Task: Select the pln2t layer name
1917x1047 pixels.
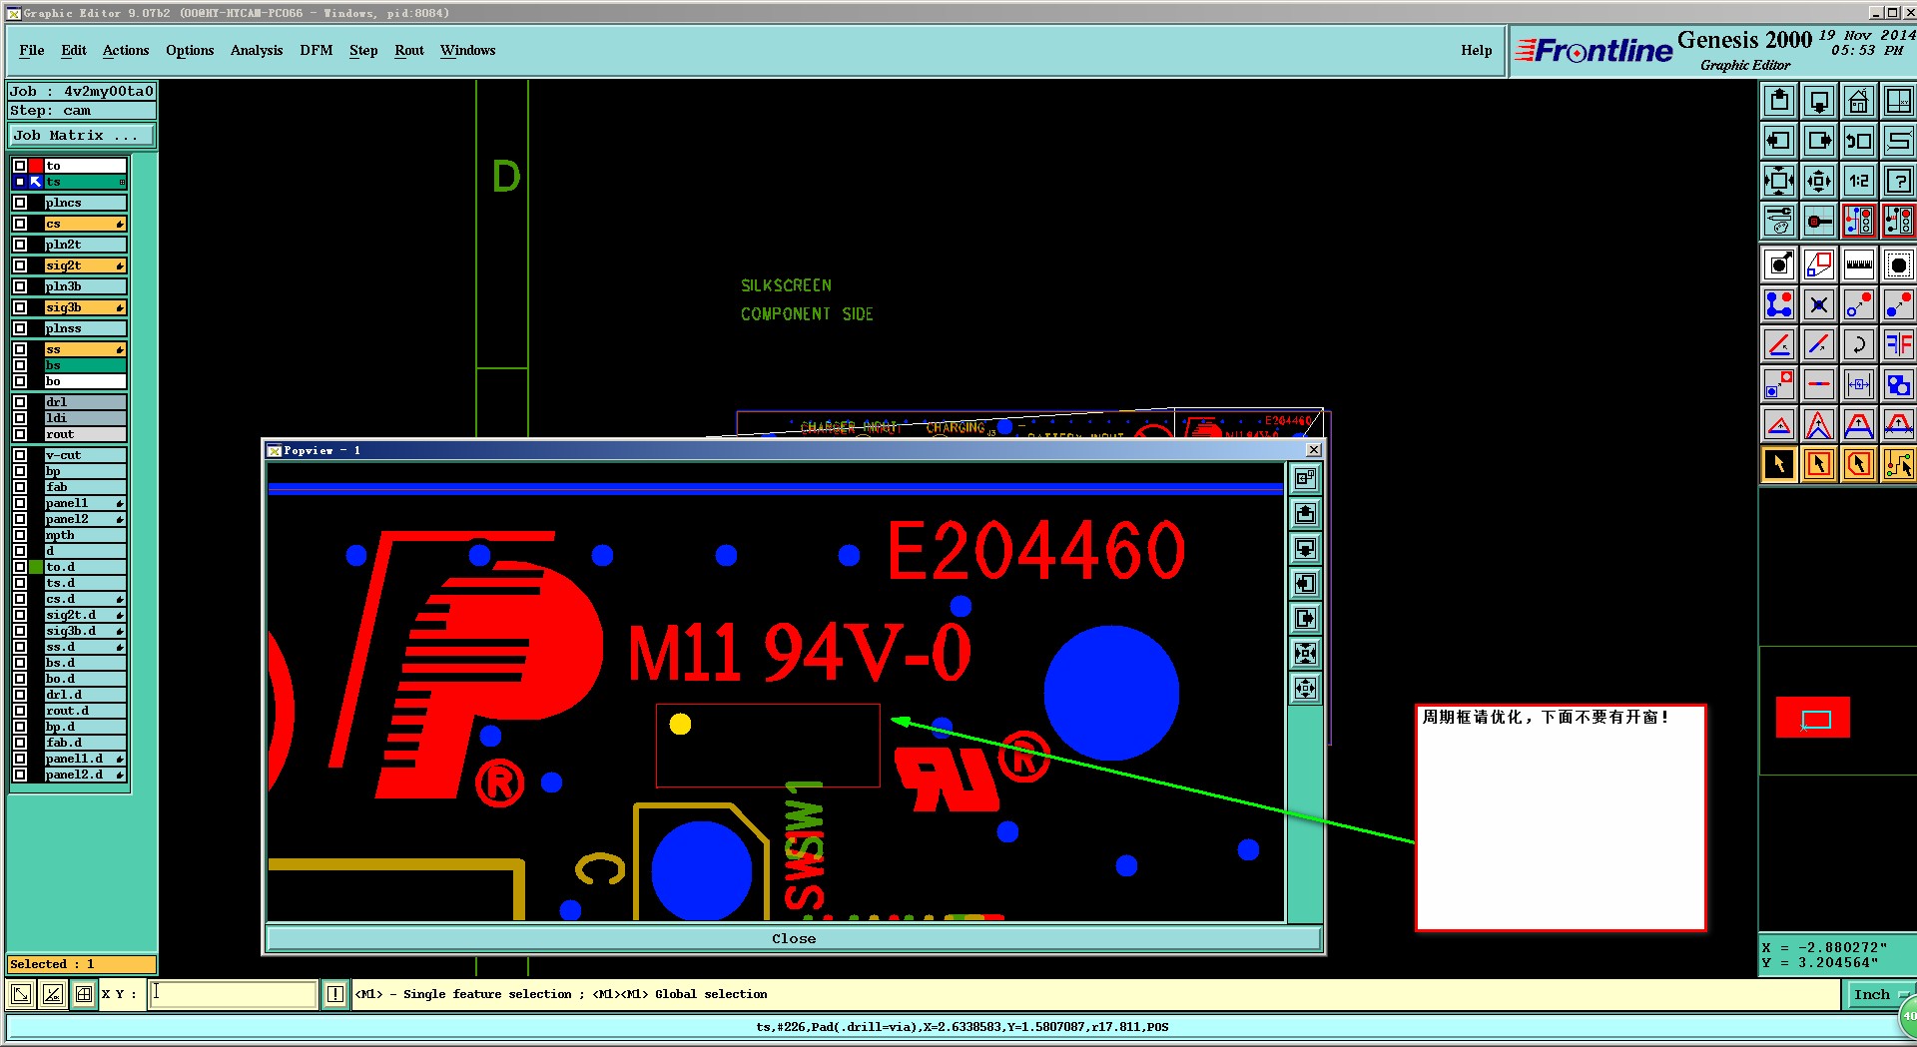Action: tap(85, 245)
